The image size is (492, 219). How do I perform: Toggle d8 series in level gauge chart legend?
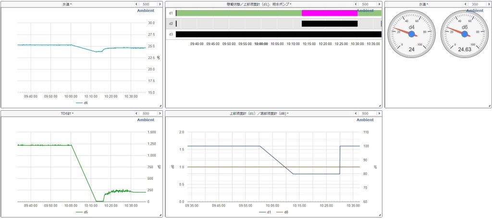pyautogui.click(x=283, y=212)
